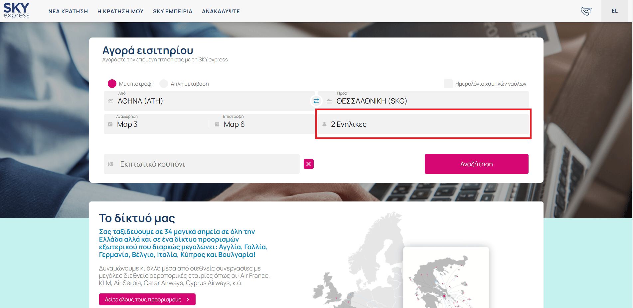This screenshot has height=308, width=633.
Task: Clear the discount coupon with X button
Action: 309,164
